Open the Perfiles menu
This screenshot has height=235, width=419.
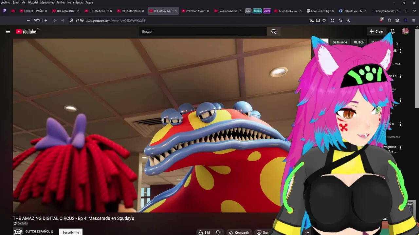[61, 2]
